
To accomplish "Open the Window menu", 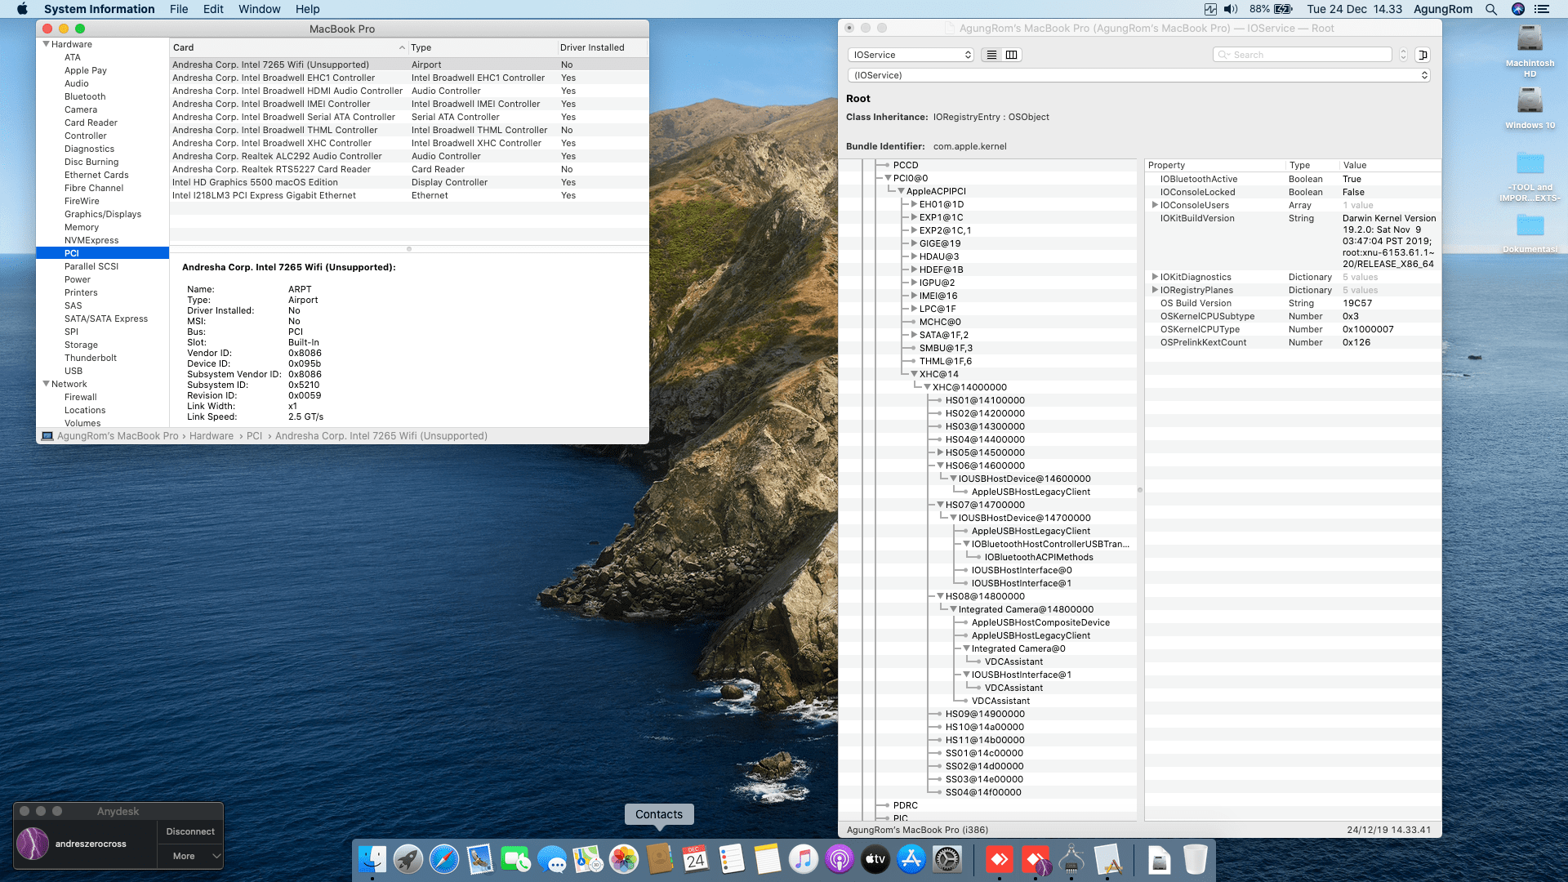I will point(259,9).
